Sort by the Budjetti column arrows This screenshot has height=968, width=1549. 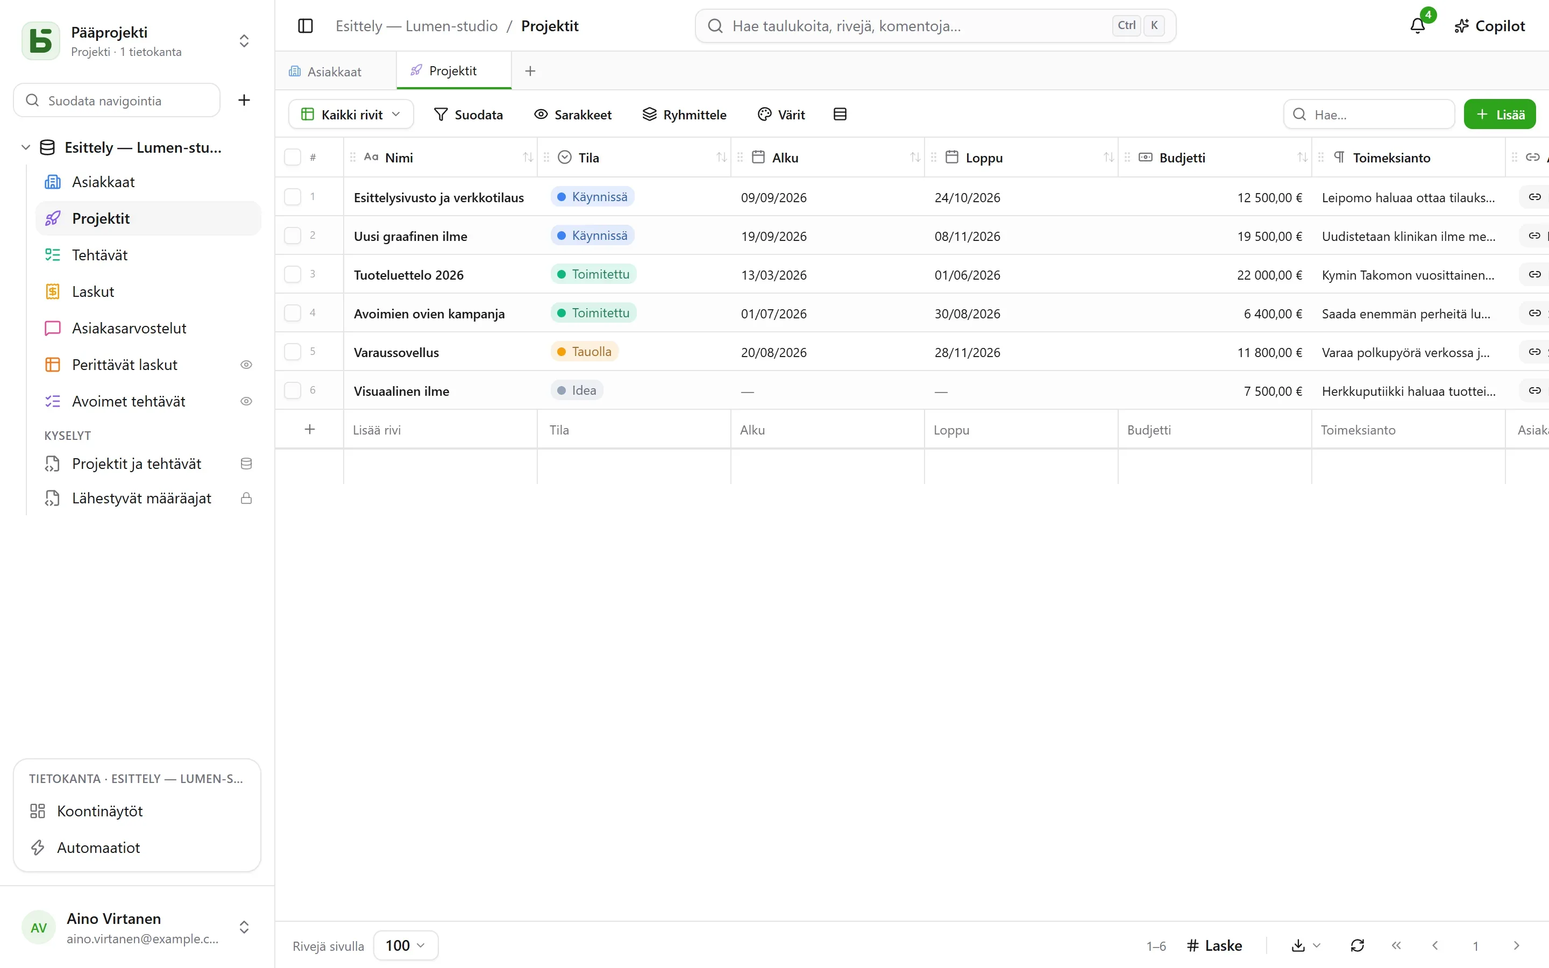[x=1302, y=158]
